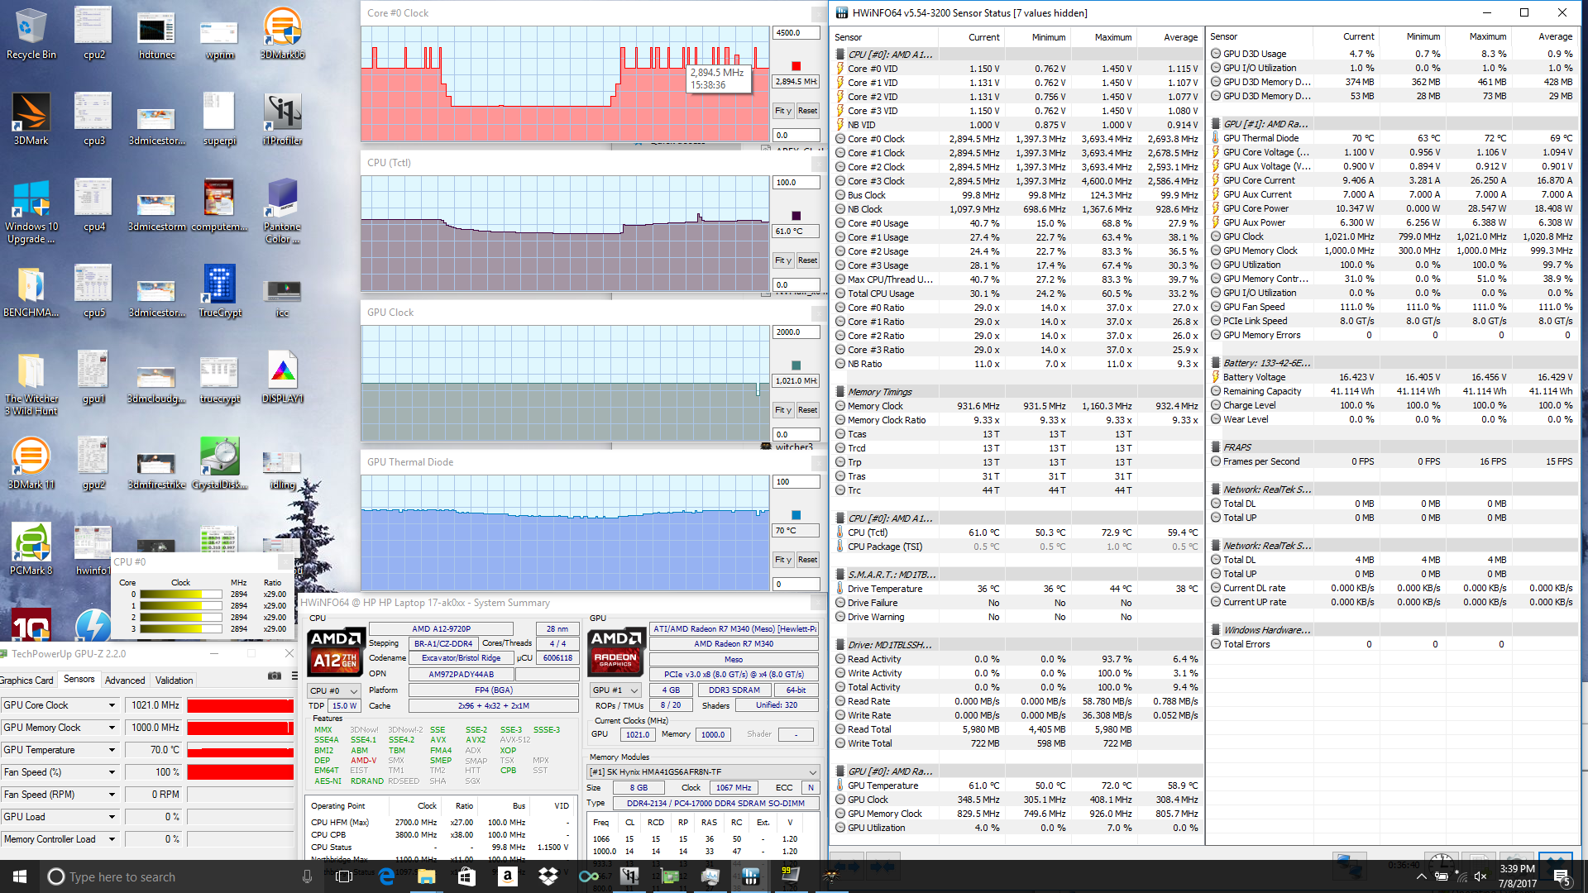Viewport: 1588px width, 893px height.
Task: Select the 3DMark desktop icon
Action: 31,120
